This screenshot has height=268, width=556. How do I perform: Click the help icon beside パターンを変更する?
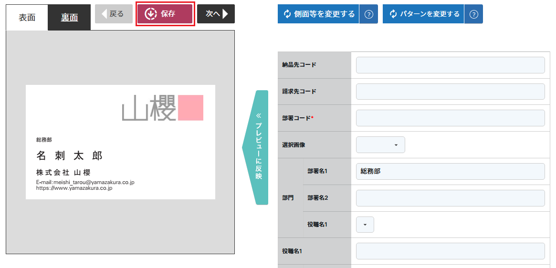[474, 14]
